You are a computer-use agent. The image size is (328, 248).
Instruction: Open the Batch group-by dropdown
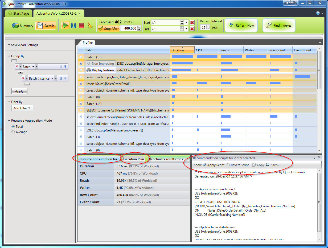[33, 67]
